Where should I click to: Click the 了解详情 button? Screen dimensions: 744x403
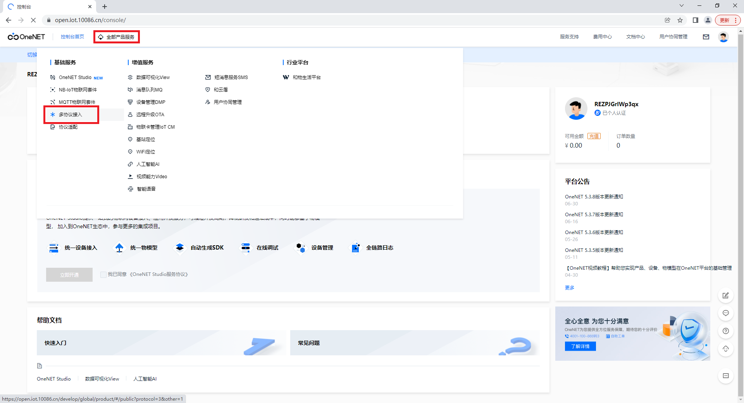tap(580, 346)
